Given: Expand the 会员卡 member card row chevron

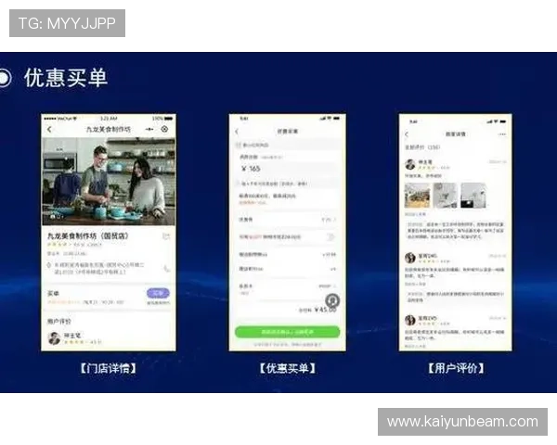Looking at the screenshot, I should [334, 286].
